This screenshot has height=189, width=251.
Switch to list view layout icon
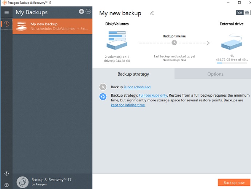(247, 12)
